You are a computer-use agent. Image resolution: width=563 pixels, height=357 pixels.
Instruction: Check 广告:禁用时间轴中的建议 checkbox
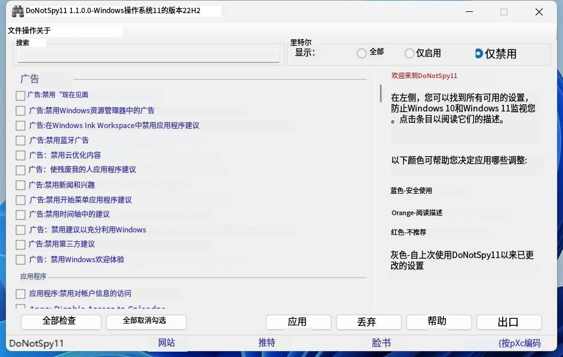coord(20,215)
